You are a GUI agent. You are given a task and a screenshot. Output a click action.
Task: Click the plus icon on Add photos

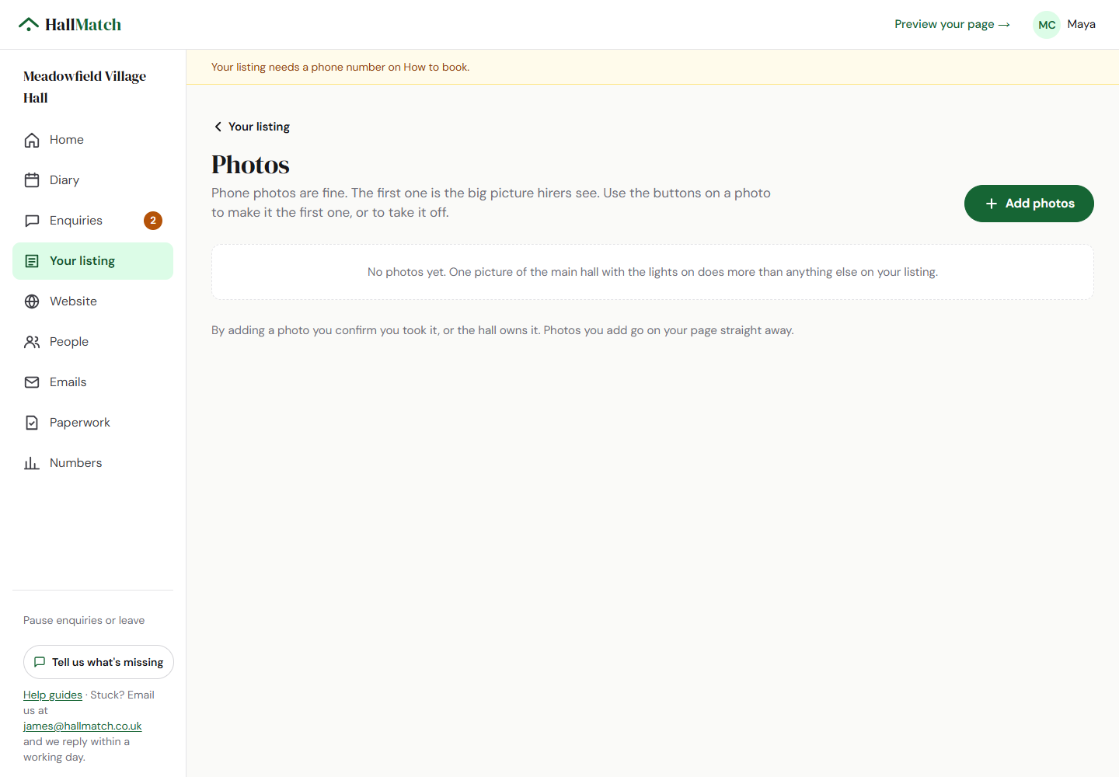tap(992, 204)
